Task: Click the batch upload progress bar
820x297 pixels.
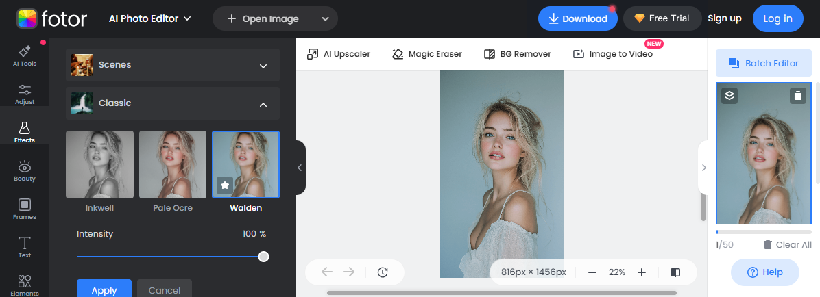Action: point(764,232)
